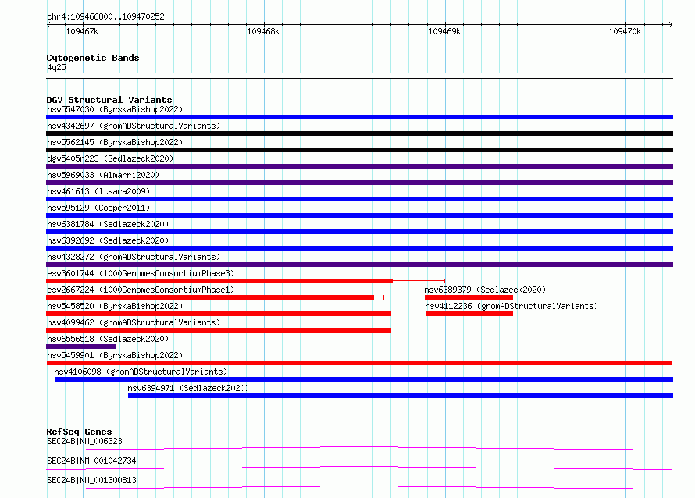The width and height of the screenshot is (695, 498).
Task: Click the red bar under nsv5458520
Action: point(219,314)
